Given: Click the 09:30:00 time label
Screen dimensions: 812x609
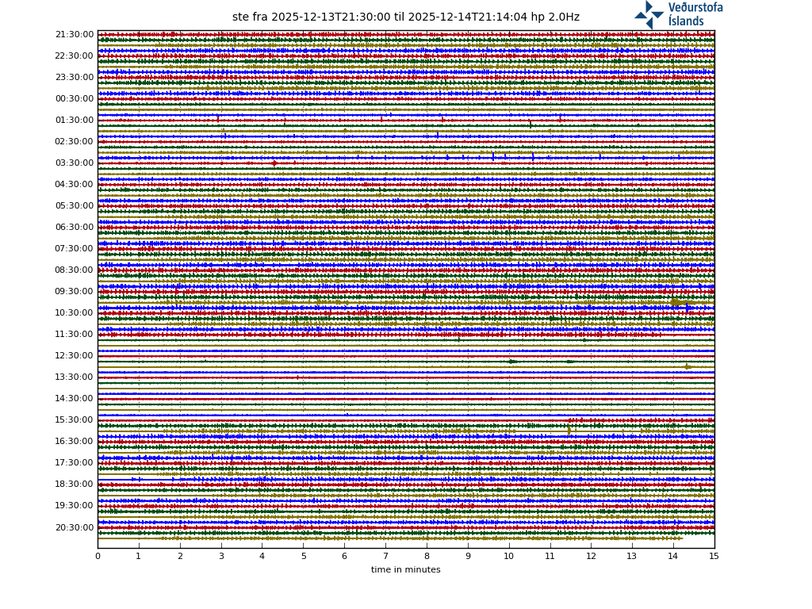Looking at the screenshot, I should coord(75,292).
